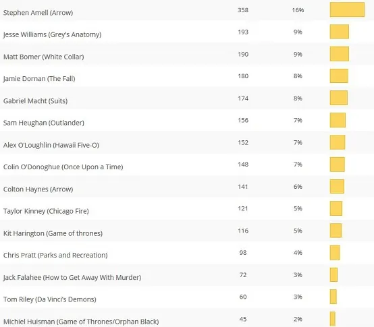Select the yellow bar for Sam Heughan
This screenshot has height=327, width=374.
(x=338, y=120)
